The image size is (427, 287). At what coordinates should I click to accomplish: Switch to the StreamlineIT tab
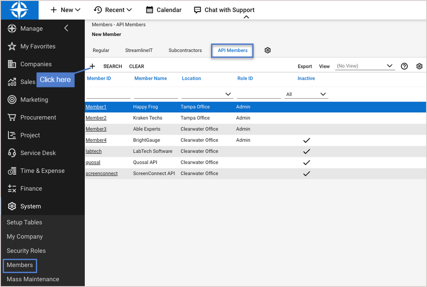pyautogui.click(x=139, y=50)
